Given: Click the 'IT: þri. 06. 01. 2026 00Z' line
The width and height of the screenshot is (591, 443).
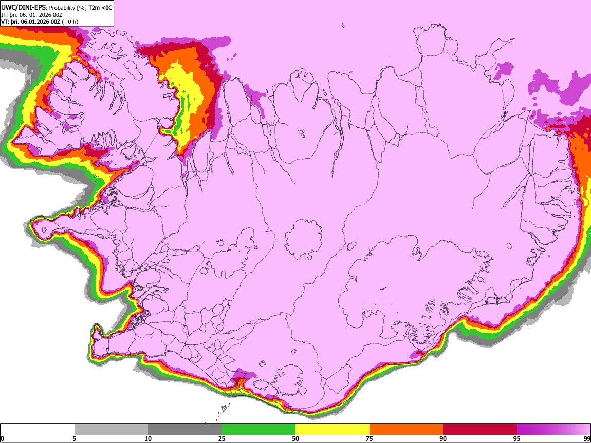Looking at the screenshot, I should 32,15.
